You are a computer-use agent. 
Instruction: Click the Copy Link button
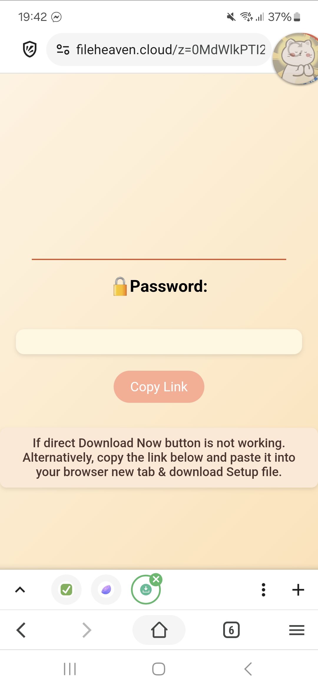point(159,387)
